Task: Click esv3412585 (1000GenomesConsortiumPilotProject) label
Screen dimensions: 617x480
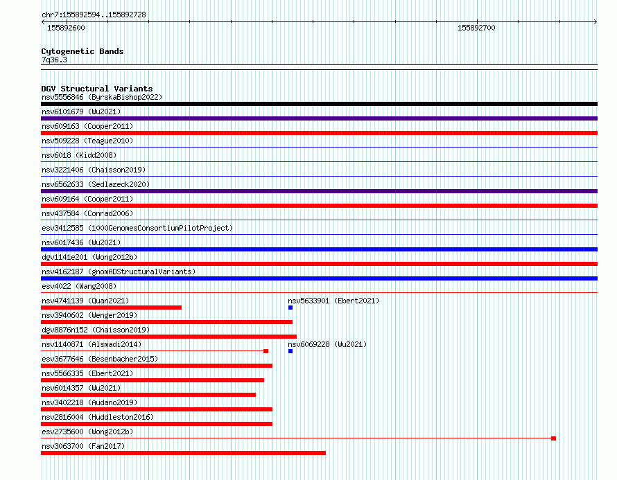Action: point(137,228)
